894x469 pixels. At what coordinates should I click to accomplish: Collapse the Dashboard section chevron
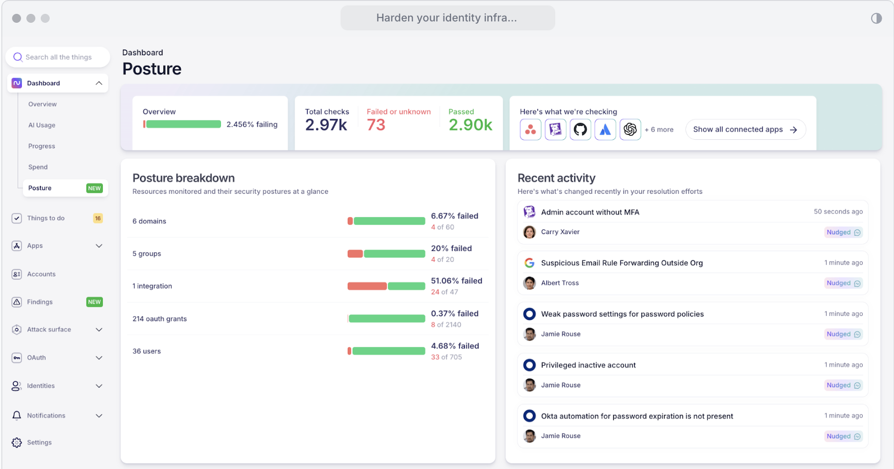99,83
